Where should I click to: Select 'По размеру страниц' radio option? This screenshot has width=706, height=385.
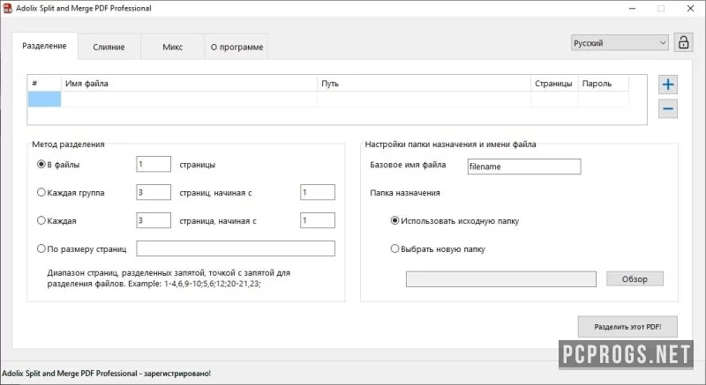point(41,248)
